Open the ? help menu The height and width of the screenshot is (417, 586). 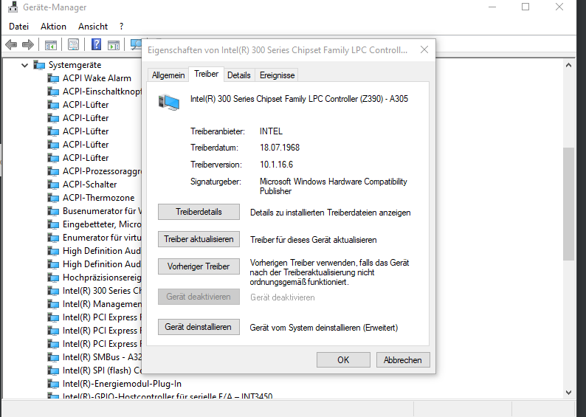click(x=122, y=27)
